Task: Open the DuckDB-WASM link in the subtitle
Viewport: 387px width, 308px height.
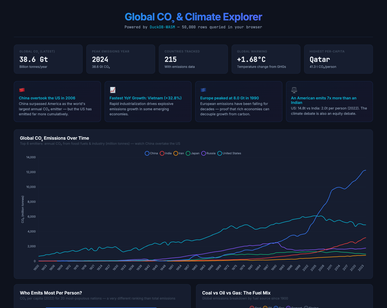Action: 162,27
